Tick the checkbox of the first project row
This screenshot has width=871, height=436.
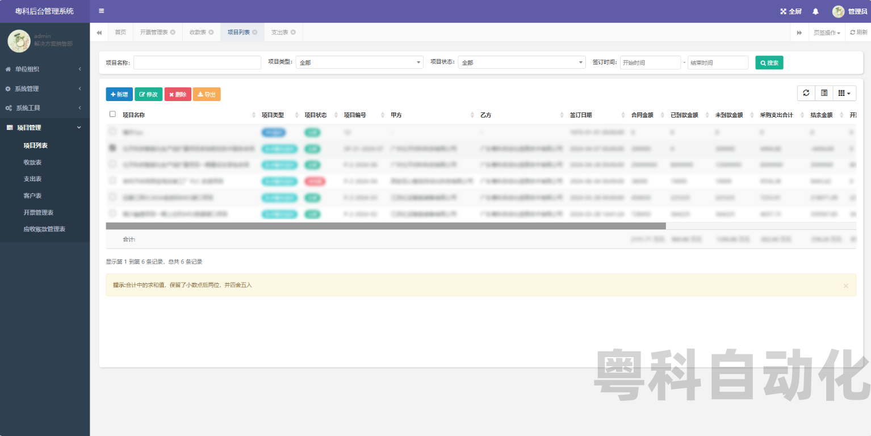(x=112, y=132)
